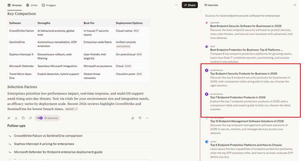Image resolution: width=301 pixels, height=161 pixels.
Task: Close the 10 sources side panel
Action: (x=295, y=5)
